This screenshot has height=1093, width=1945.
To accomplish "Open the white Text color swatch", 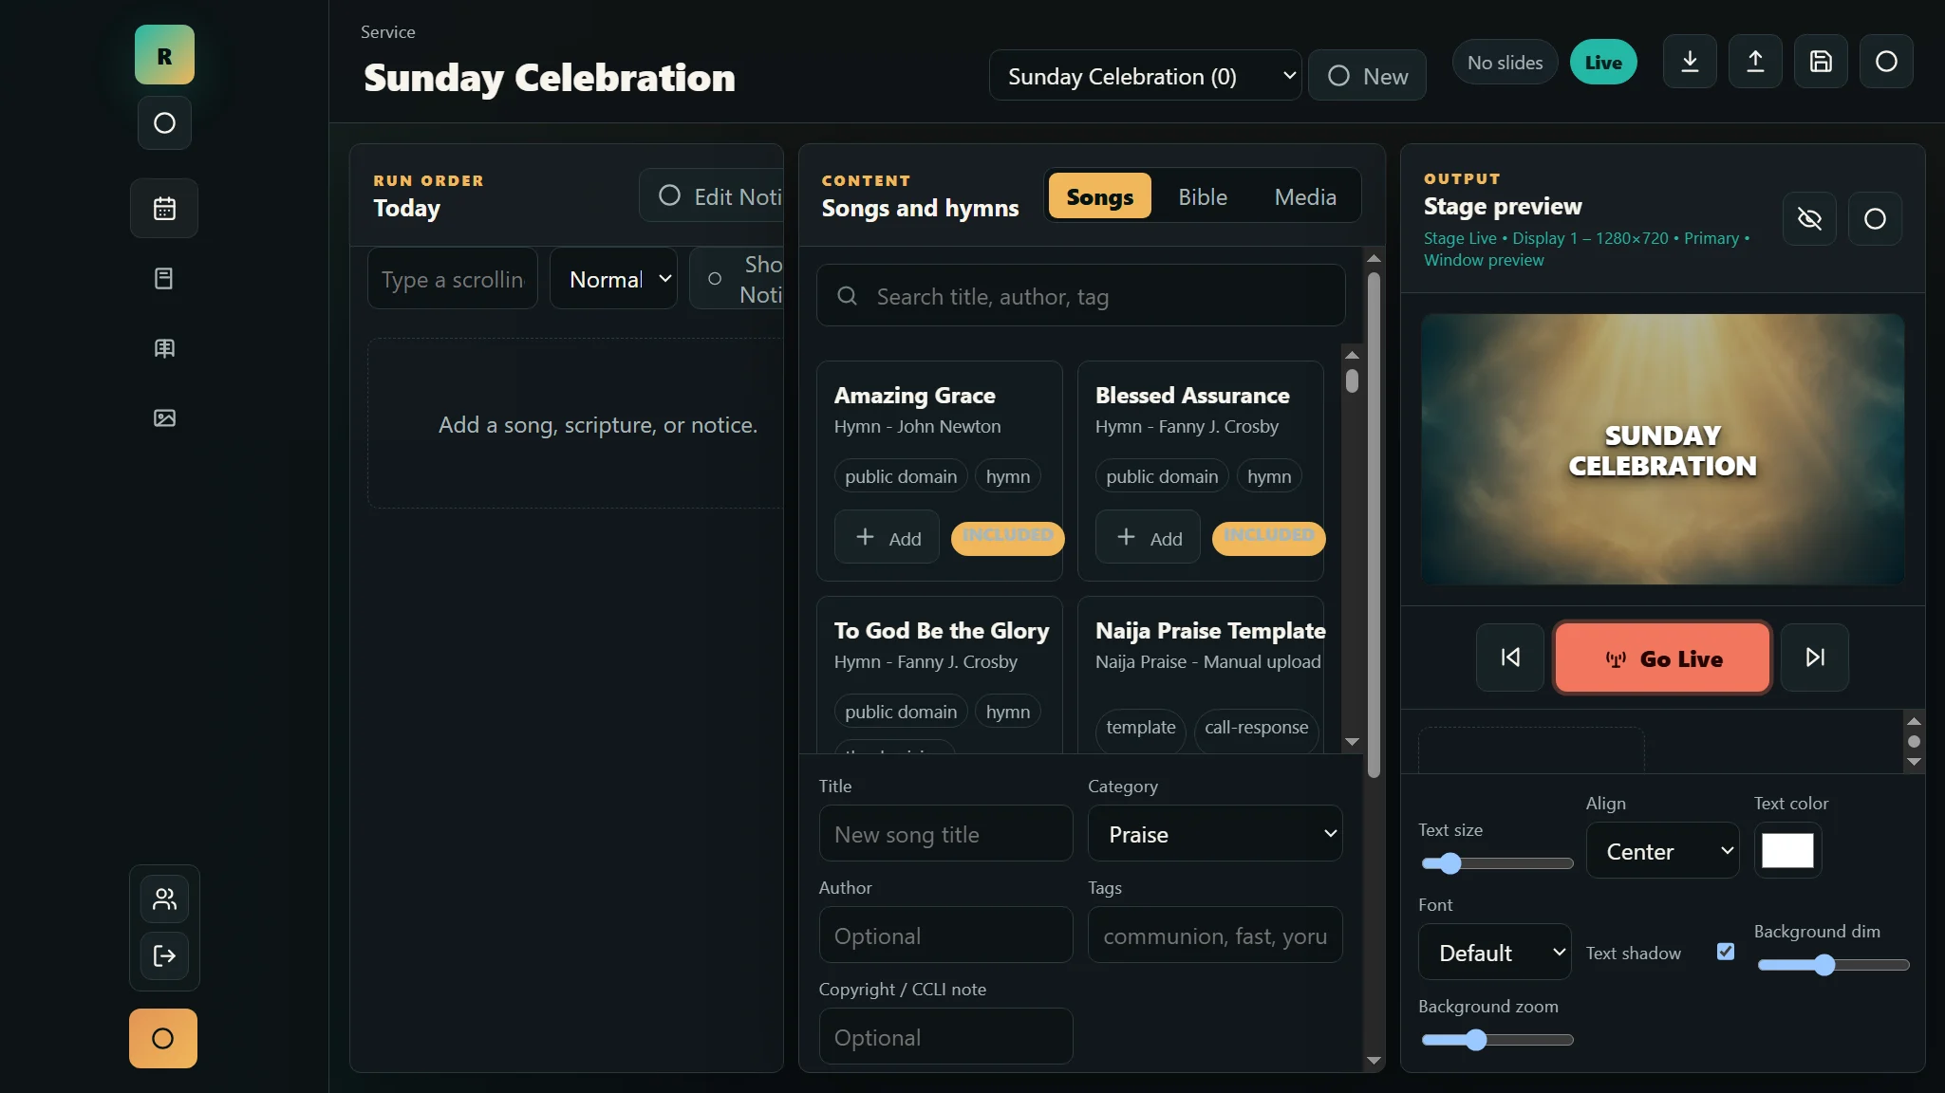I will (x=1787, y=850).
